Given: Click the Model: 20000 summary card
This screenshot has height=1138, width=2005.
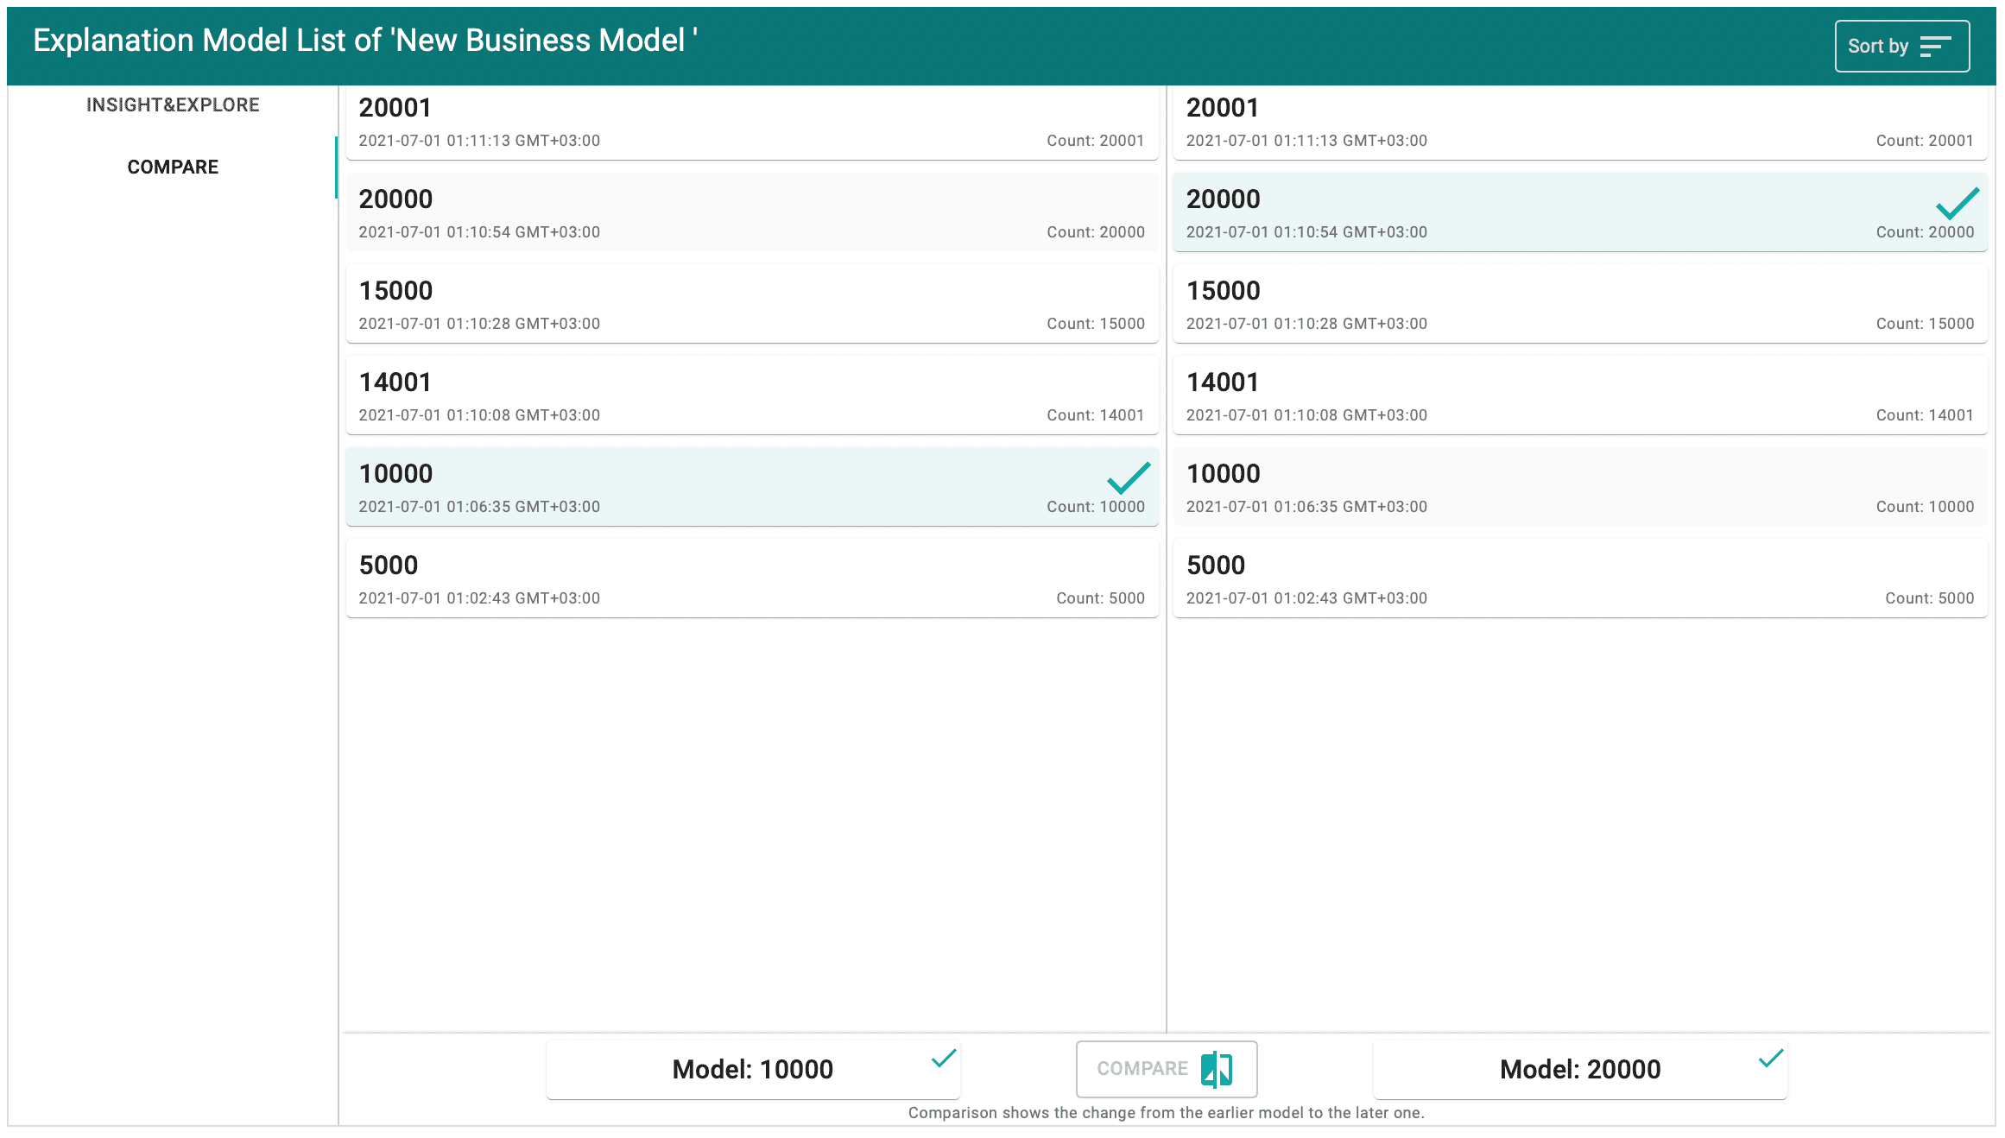Looking at the screenshot, I should pos(1580,1069).
